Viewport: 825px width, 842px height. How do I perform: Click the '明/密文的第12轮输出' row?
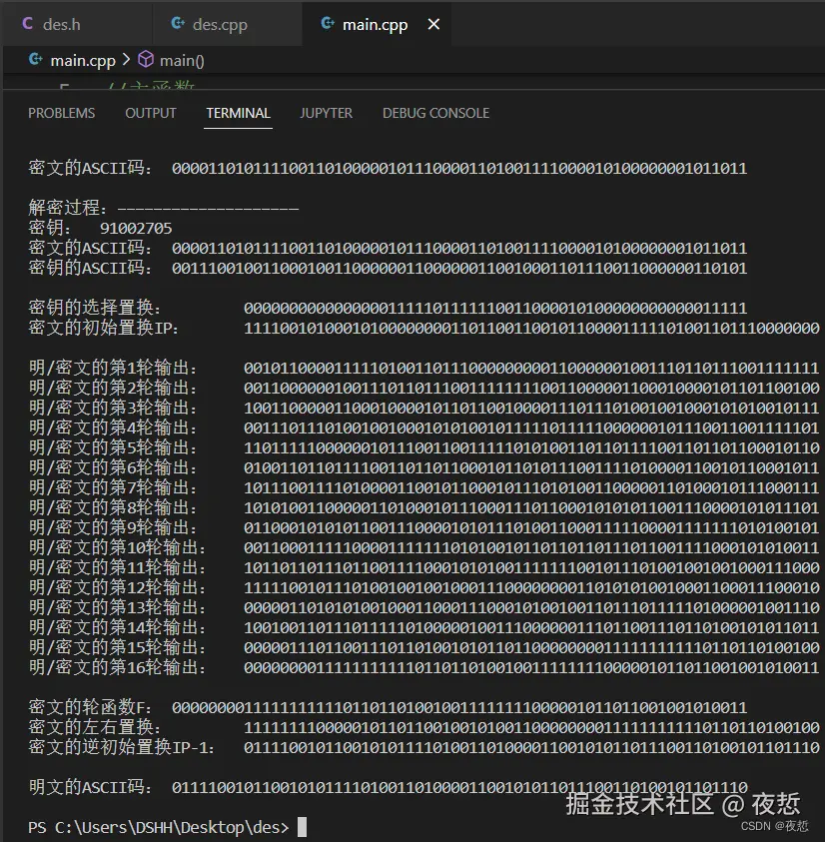pos(423,587)
